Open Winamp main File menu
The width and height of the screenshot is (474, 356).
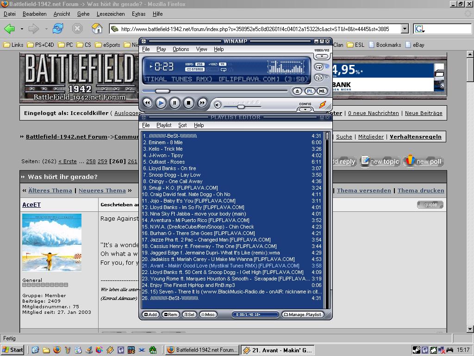[x=146, y=49]
